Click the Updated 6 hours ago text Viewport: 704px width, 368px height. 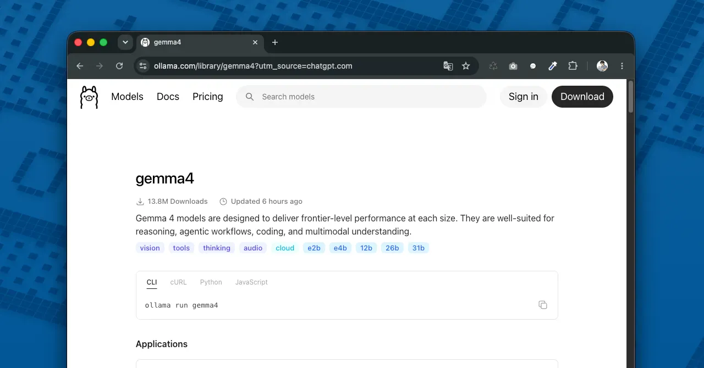coord(267,202)
